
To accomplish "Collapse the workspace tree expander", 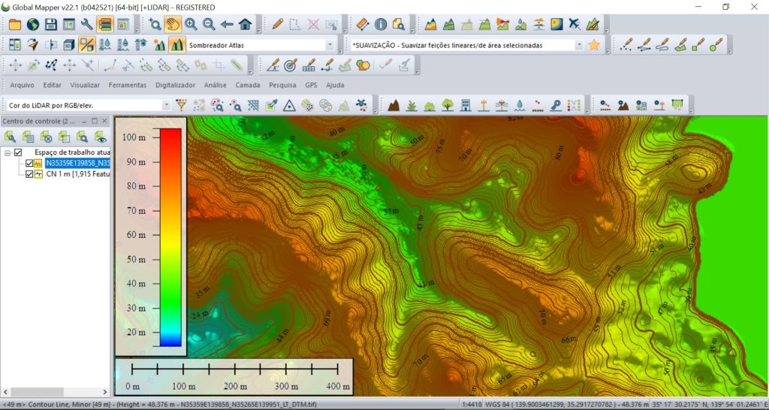I will click(8, 152).
